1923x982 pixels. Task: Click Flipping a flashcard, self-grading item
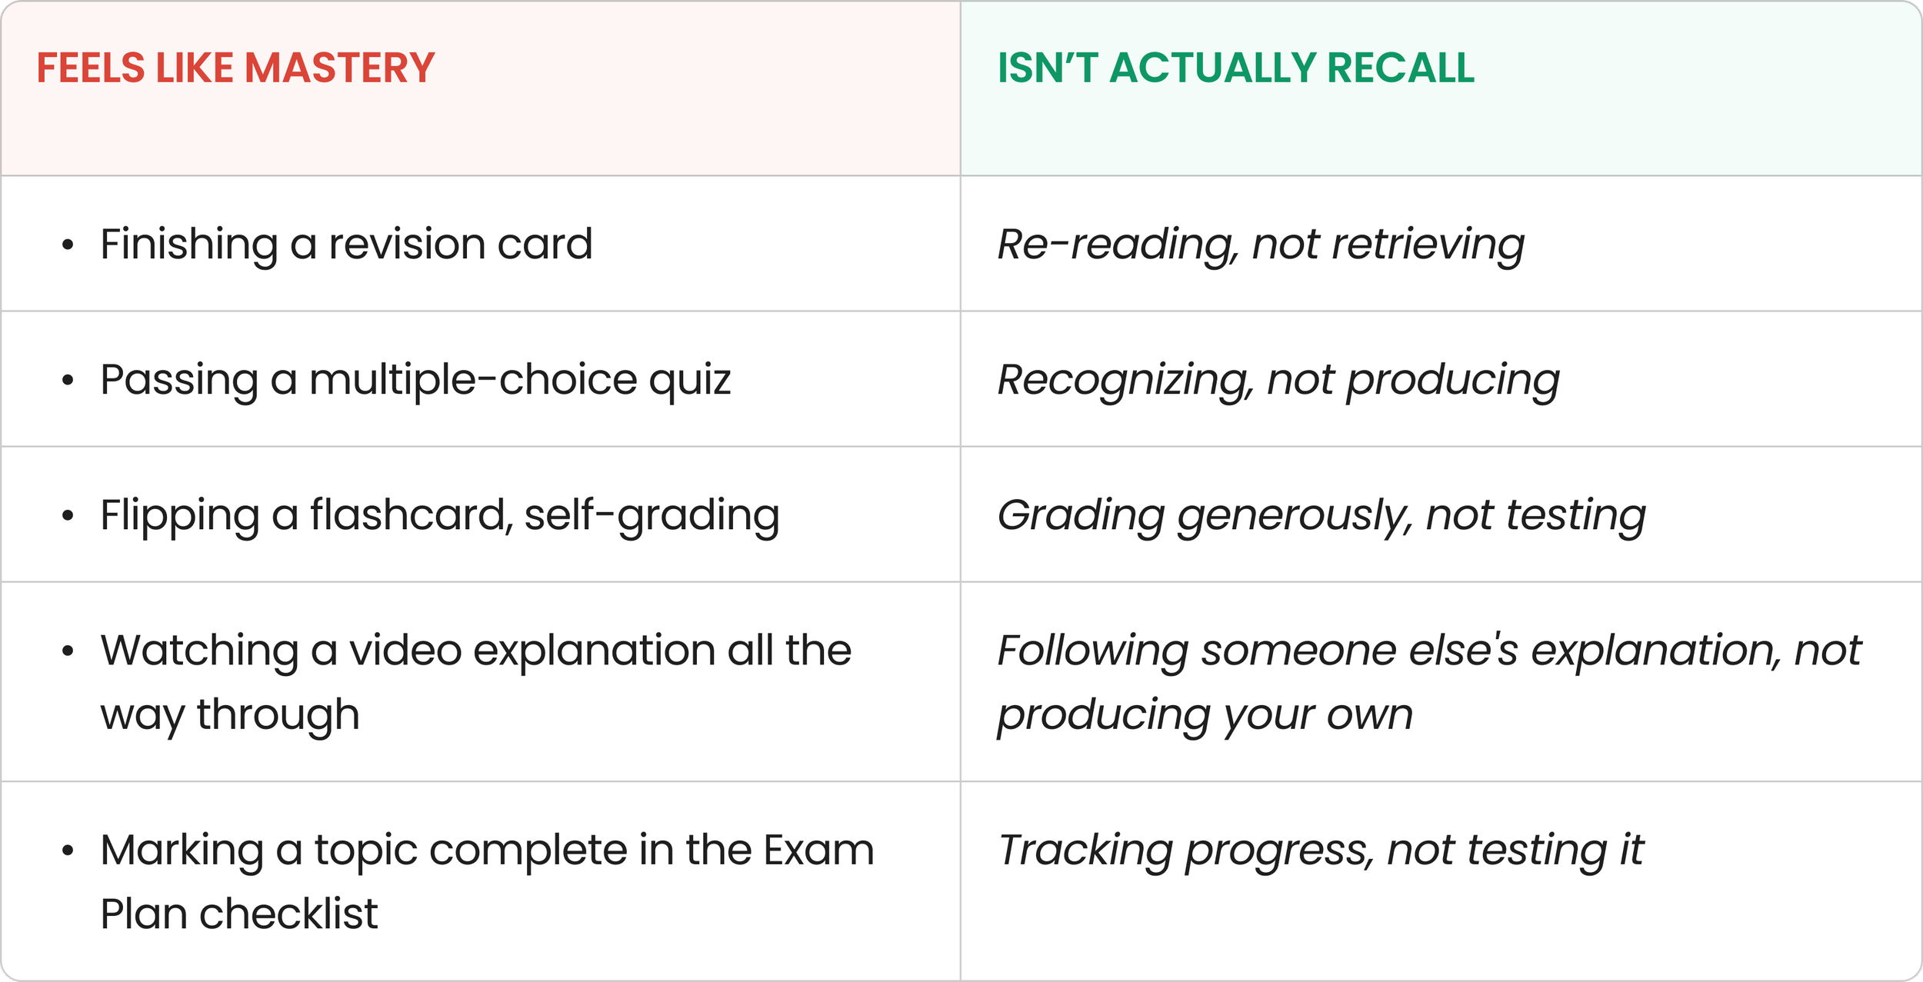[440, 515]
